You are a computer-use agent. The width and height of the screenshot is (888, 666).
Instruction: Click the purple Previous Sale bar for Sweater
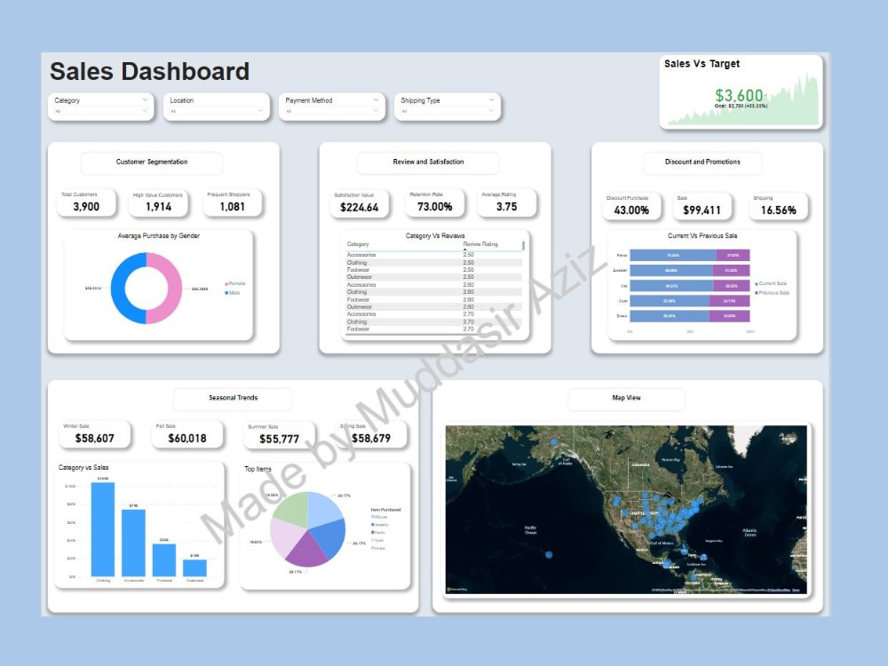point(731,271)
